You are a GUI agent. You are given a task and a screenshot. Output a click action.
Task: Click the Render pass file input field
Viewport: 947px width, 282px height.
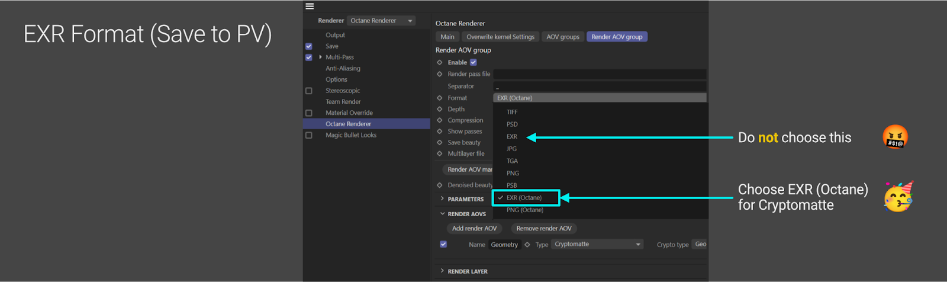600,74
